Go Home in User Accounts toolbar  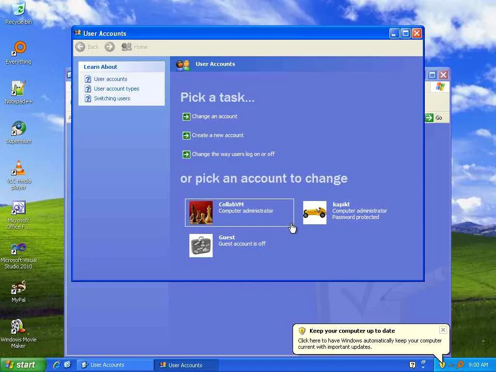point(135,47)
